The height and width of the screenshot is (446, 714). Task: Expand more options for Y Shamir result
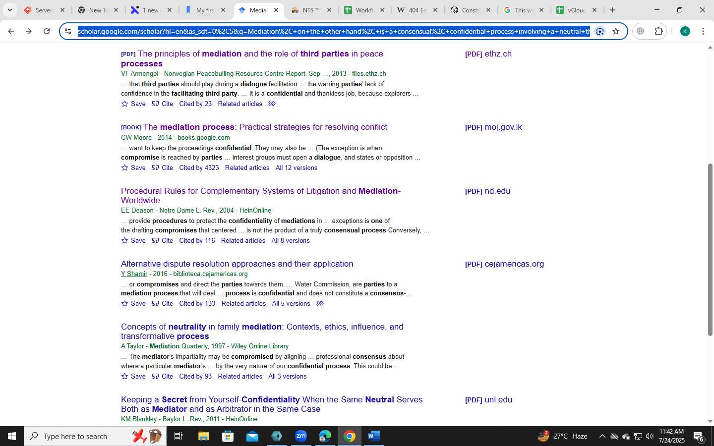click(320, 303)
